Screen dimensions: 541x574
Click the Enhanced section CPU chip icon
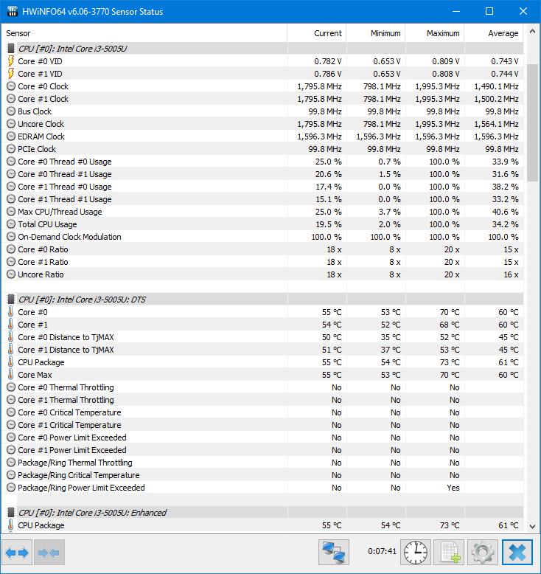pos(11,513)
